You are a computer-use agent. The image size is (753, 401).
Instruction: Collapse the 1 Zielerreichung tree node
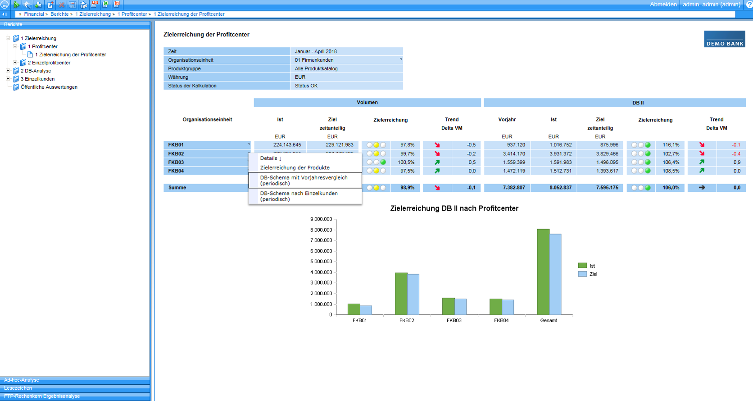coord(8,38)
